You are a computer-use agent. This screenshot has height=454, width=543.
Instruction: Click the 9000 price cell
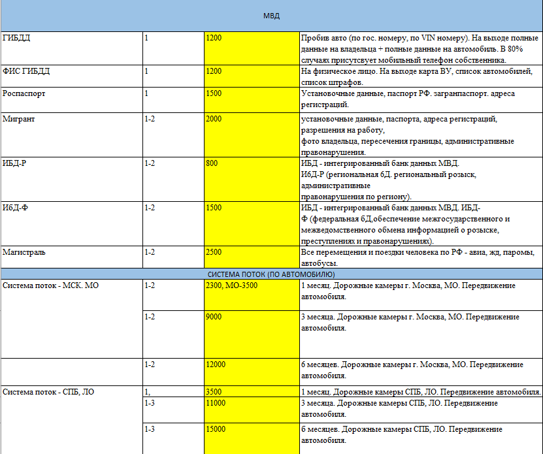point(252,334)
